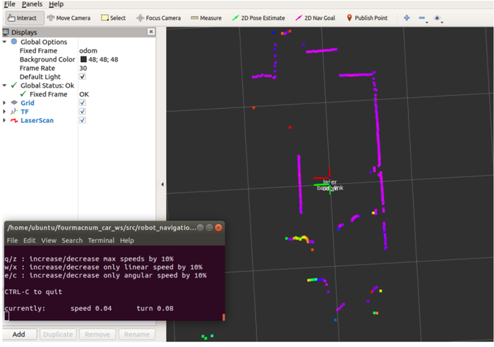Activate the 2D Nav Goal tool

[x=315, y=18]
